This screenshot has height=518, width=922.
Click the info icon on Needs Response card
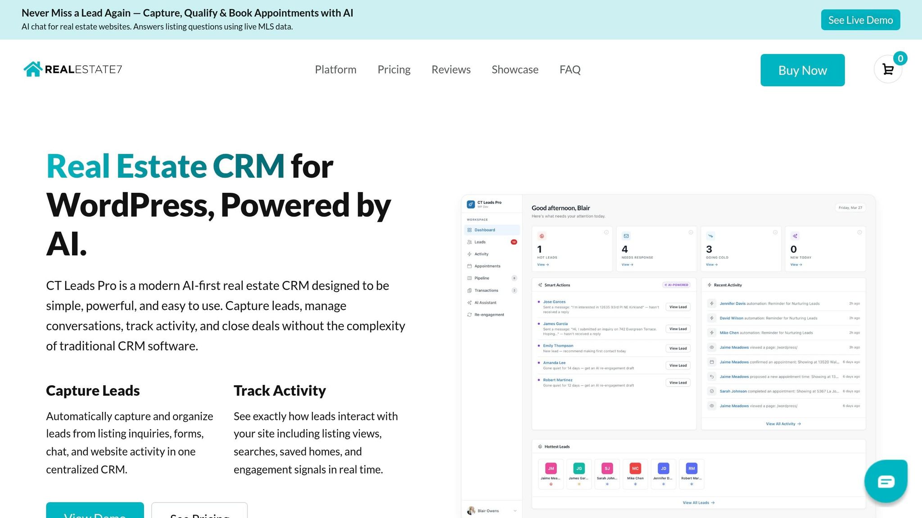pyautogui.click(x=691, y=232)
